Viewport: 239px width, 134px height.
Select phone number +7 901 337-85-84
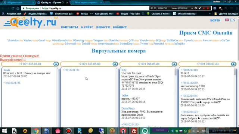coord(30,64)
